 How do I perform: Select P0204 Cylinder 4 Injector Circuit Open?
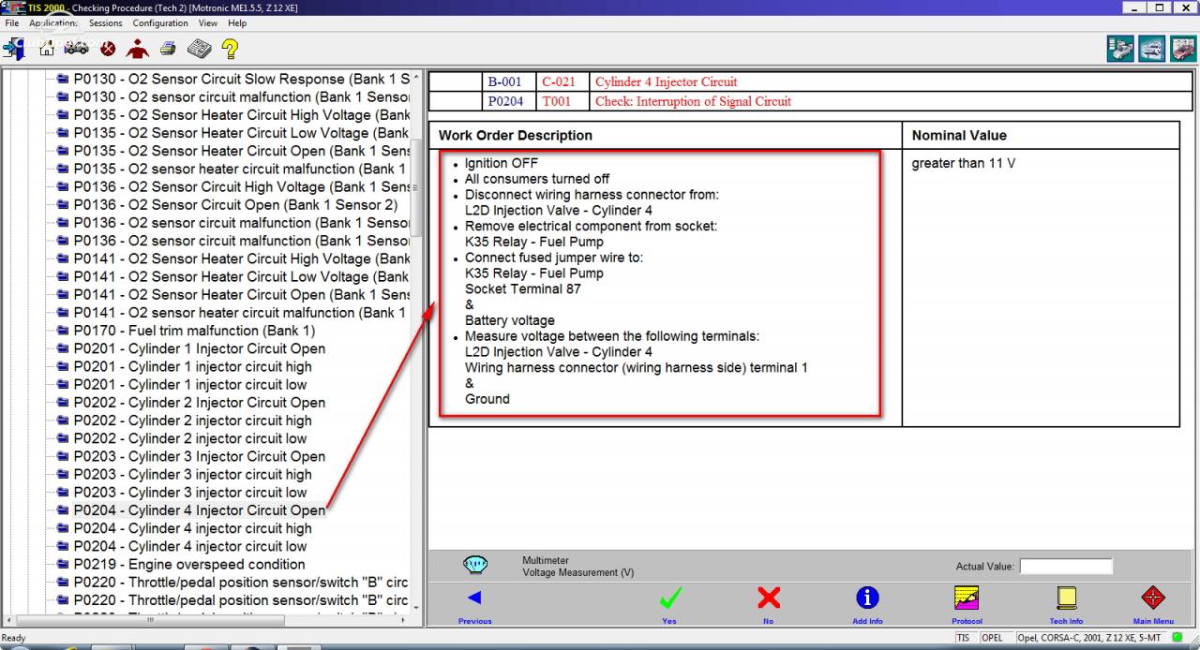click(199, 510)
